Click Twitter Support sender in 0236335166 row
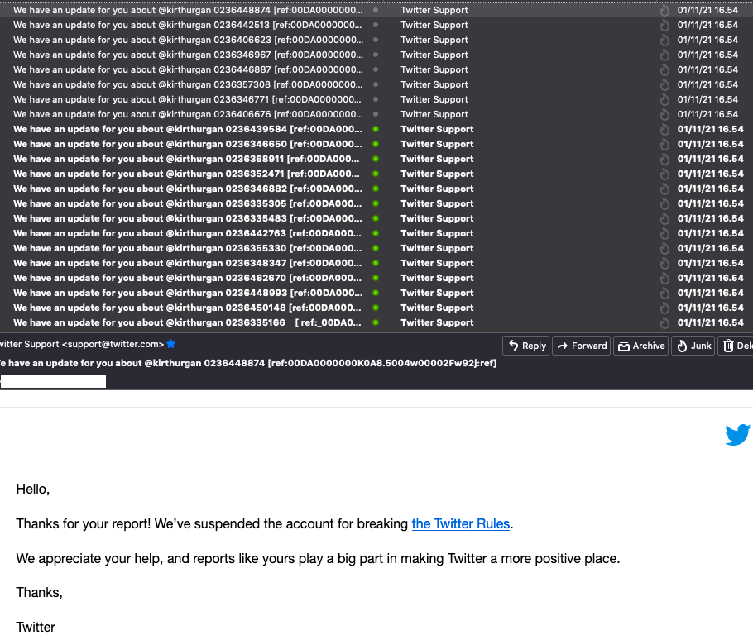753x640 pixels. 437,322
